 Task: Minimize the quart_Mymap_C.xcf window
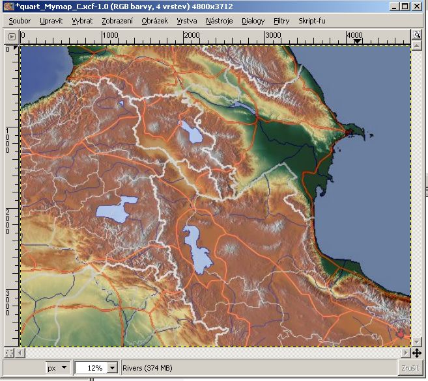coord(394,7)
